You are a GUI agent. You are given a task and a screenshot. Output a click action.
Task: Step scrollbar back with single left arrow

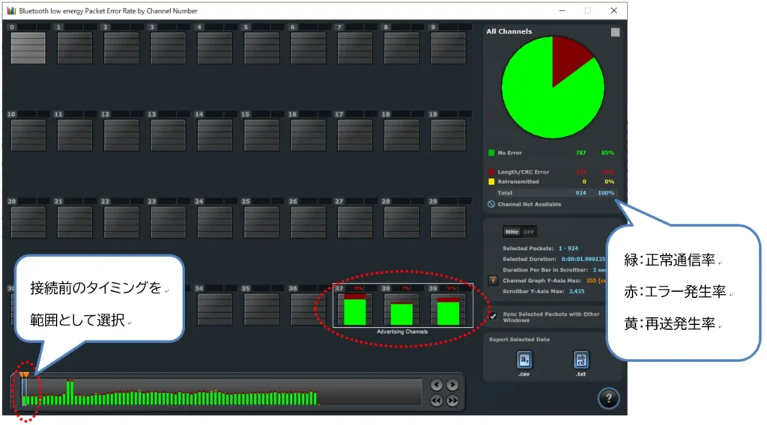click(437, 385)
